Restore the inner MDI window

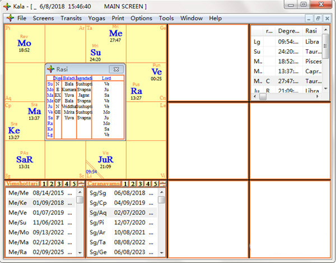(x=318, y=18)
